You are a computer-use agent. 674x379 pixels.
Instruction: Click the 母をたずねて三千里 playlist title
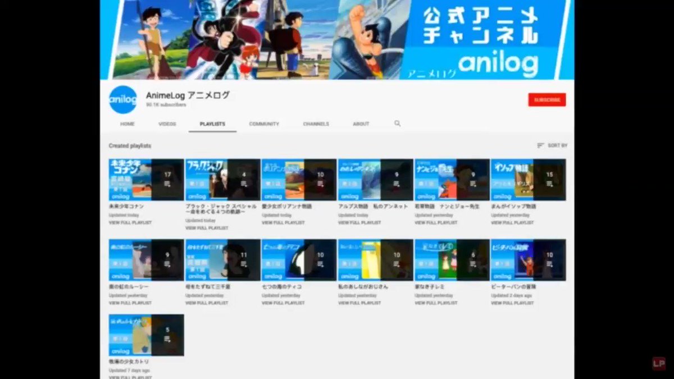(208, 287)
